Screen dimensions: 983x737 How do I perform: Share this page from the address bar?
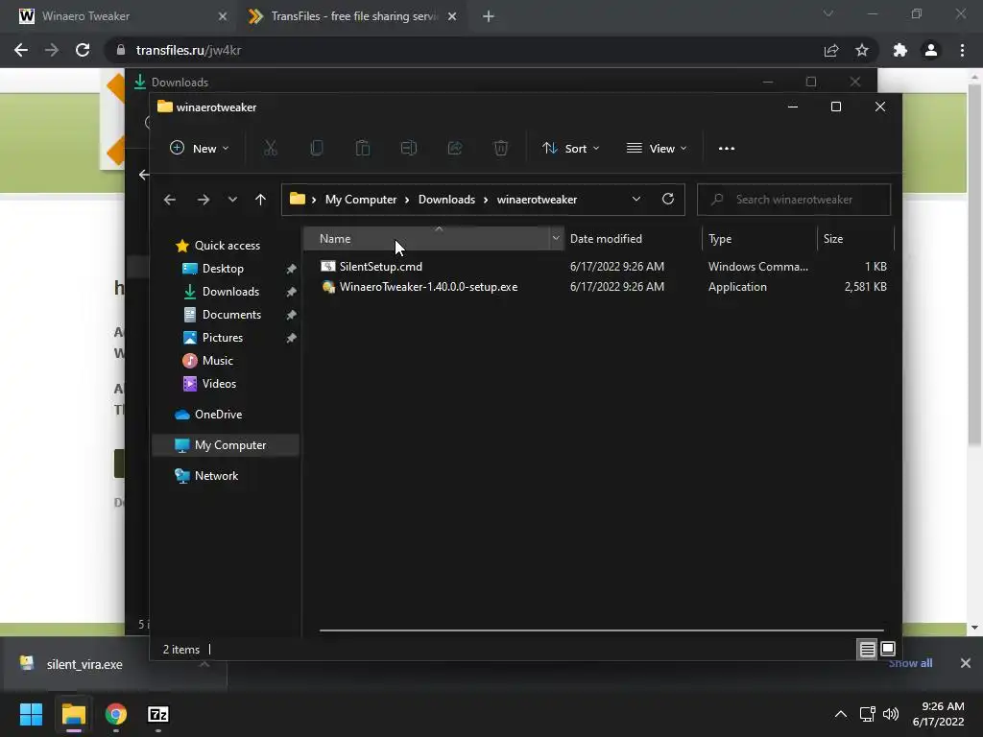831,50
